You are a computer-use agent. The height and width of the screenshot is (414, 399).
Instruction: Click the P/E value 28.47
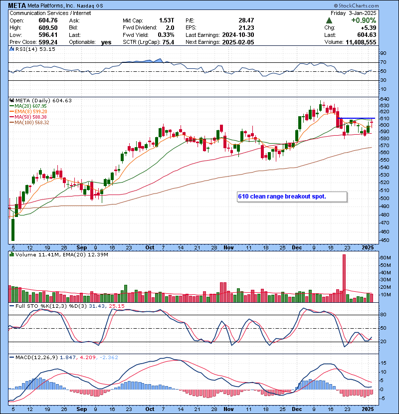click(x=246, y=20)
